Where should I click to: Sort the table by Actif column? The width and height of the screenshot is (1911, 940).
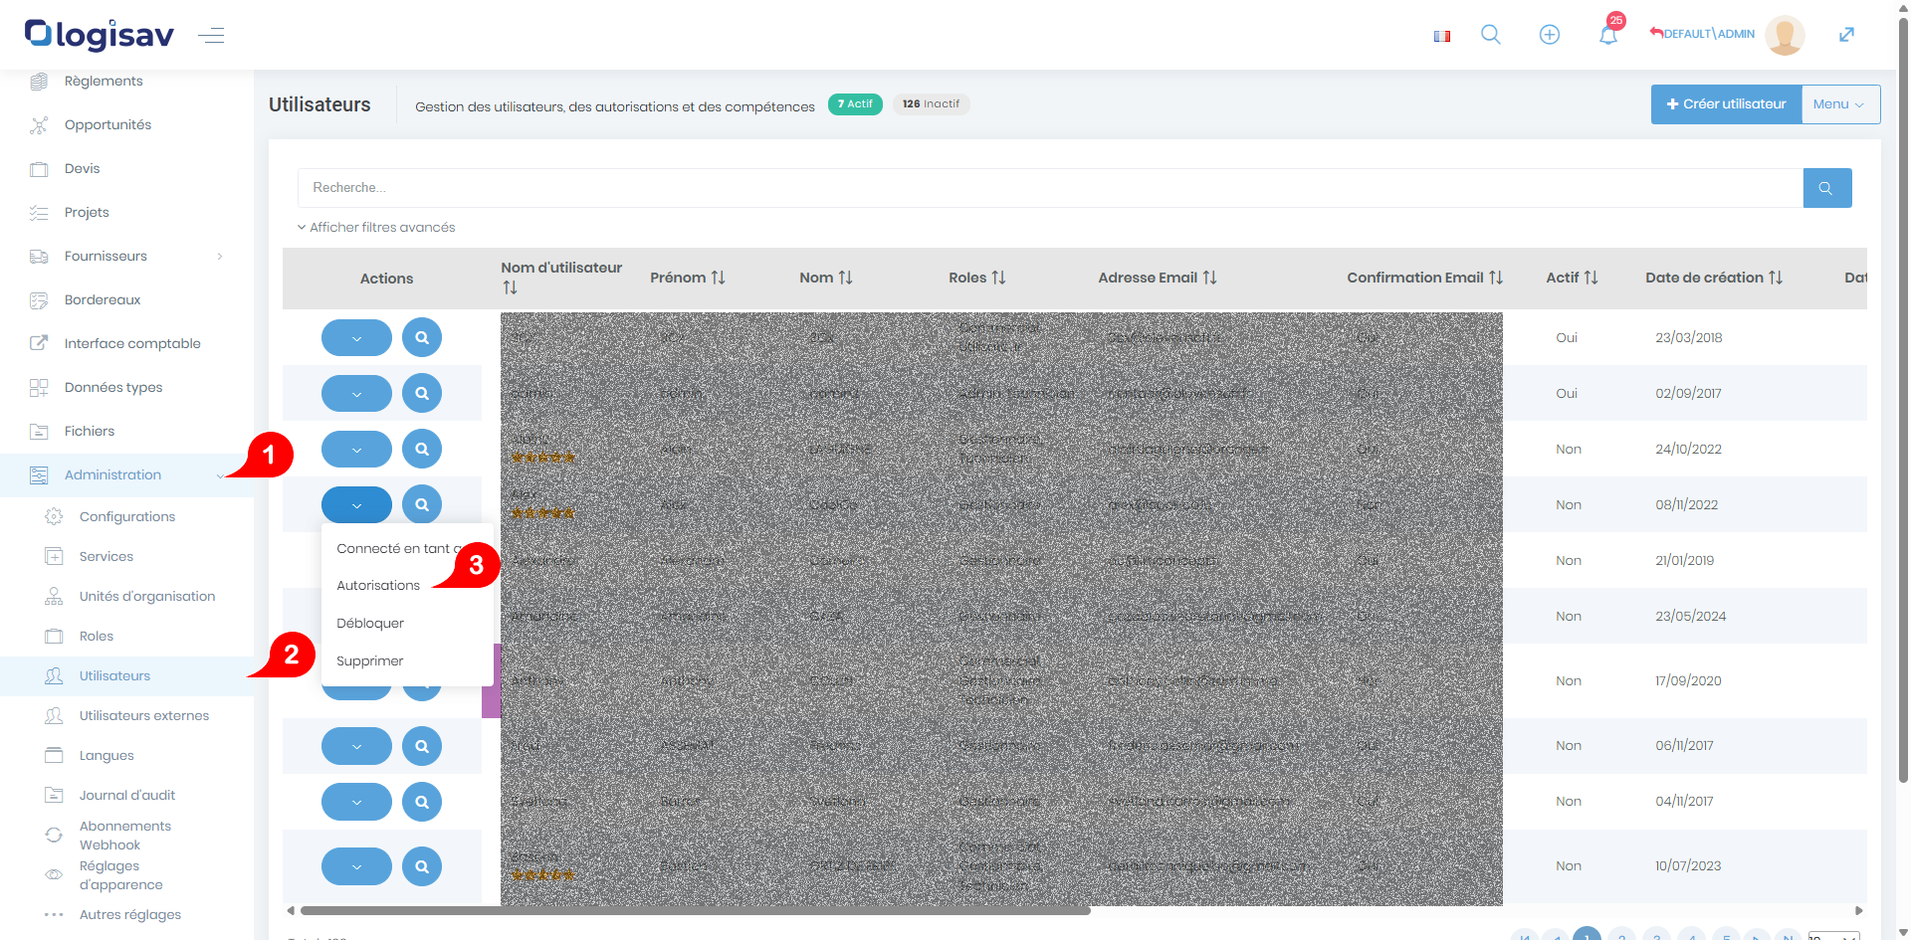(1572, 278)
